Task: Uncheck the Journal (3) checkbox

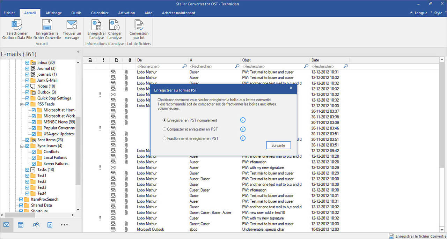Action: coord(27,68)
